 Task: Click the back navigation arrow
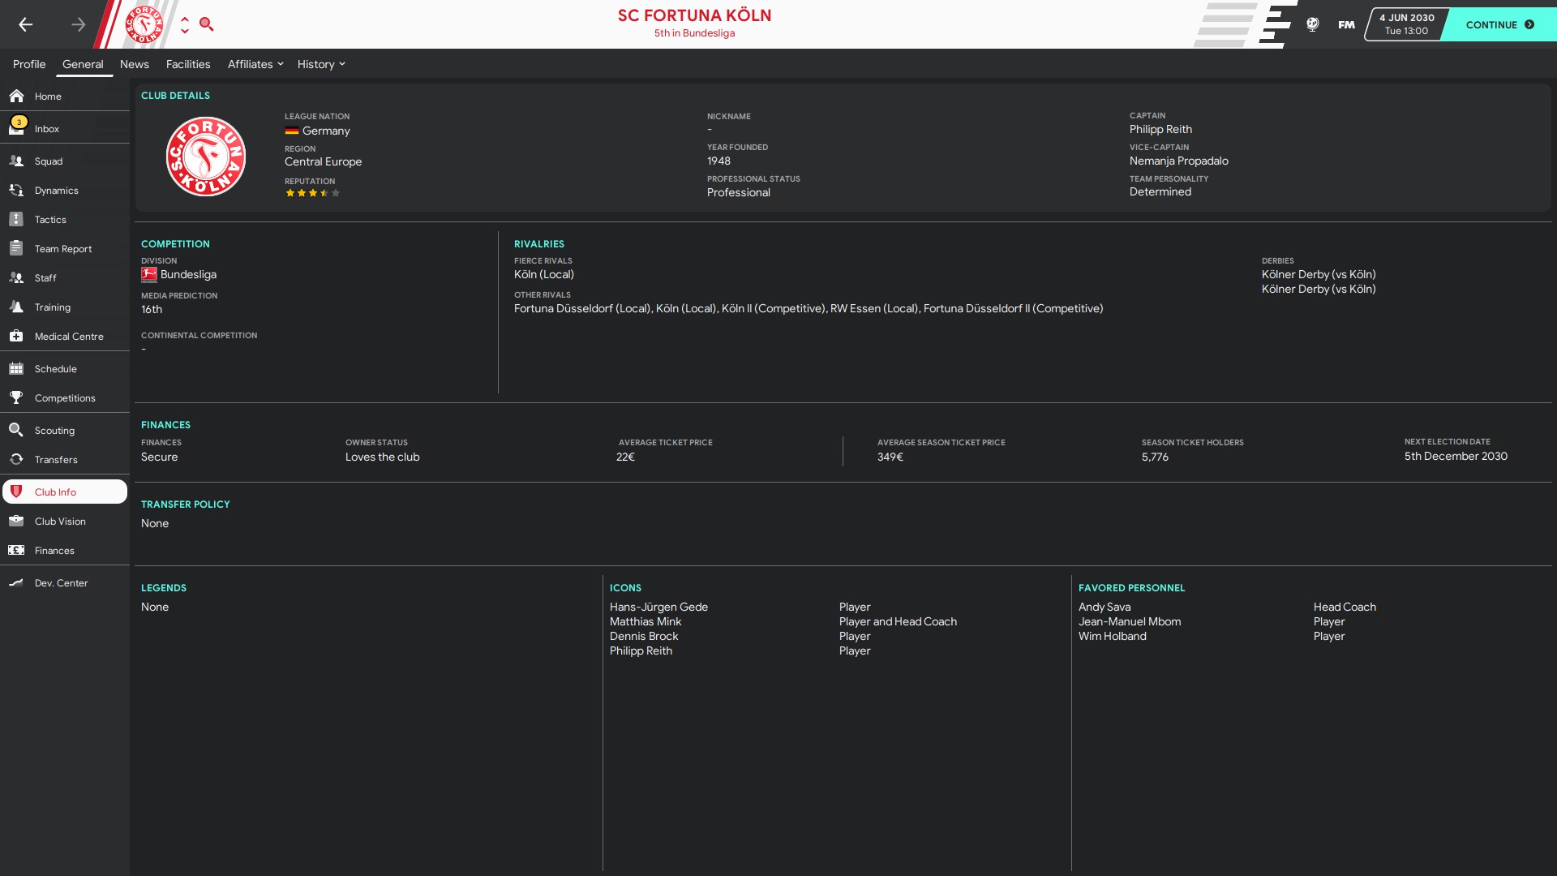tap(26, 24)
